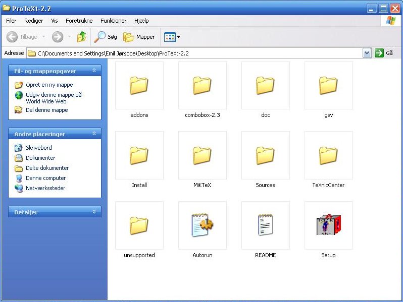Go to Dokumenter location
This screenshot has height=302, width=403.
[x=40, y=158]
